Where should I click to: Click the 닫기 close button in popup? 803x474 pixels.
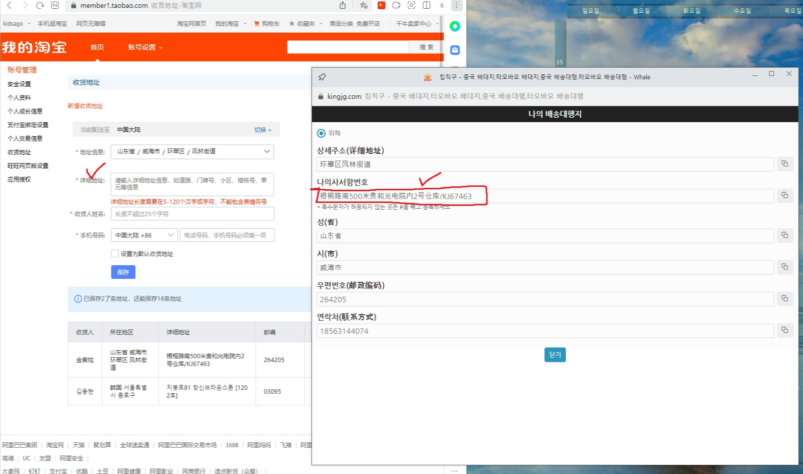[x=555, y=355]
